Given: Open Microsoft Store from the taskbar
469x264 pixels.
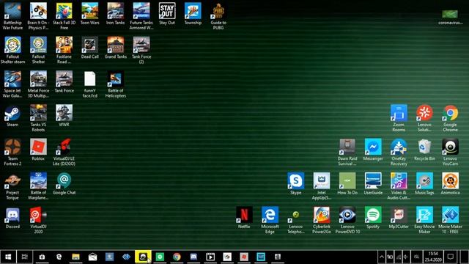Looking at the screenshot, I should click(42, 257).
